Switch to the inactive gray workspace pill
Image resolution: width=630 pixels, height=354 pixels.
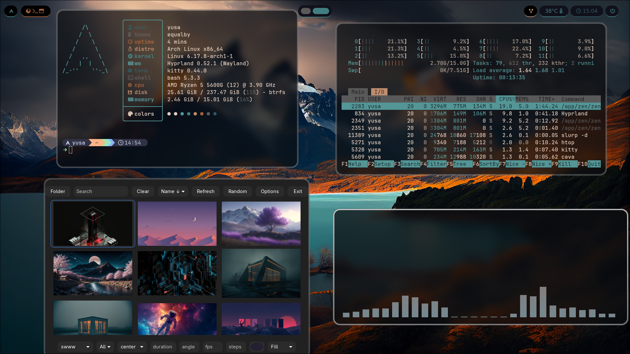click(x=305, y=11)
